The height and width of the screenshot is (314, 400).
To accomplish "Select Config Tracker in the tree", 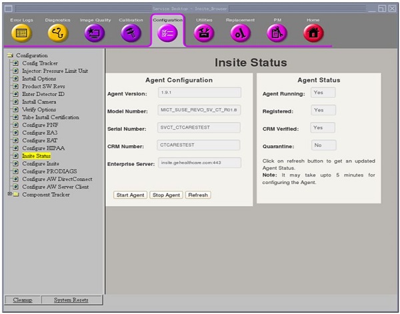I will coord(39,63).
